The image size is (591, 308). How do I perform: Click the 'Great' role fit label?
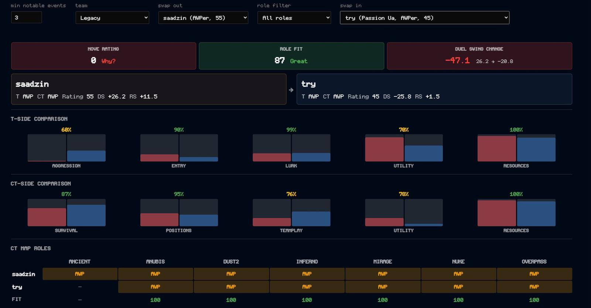pyautogui.click(x=299, y=61)
